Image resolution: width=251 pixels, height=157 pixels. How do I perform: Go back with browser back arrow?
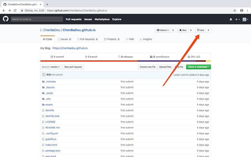click(x=4, y=11)
